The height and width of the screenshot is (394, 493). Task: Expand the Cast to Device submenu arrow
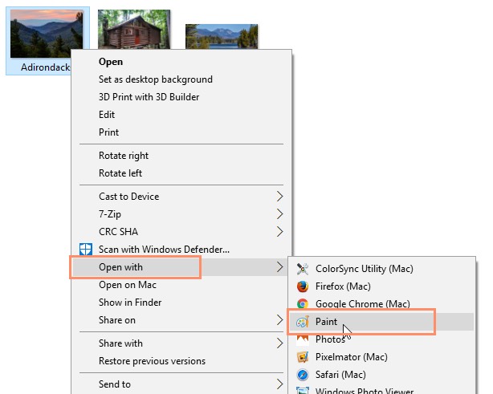(279, 197)
